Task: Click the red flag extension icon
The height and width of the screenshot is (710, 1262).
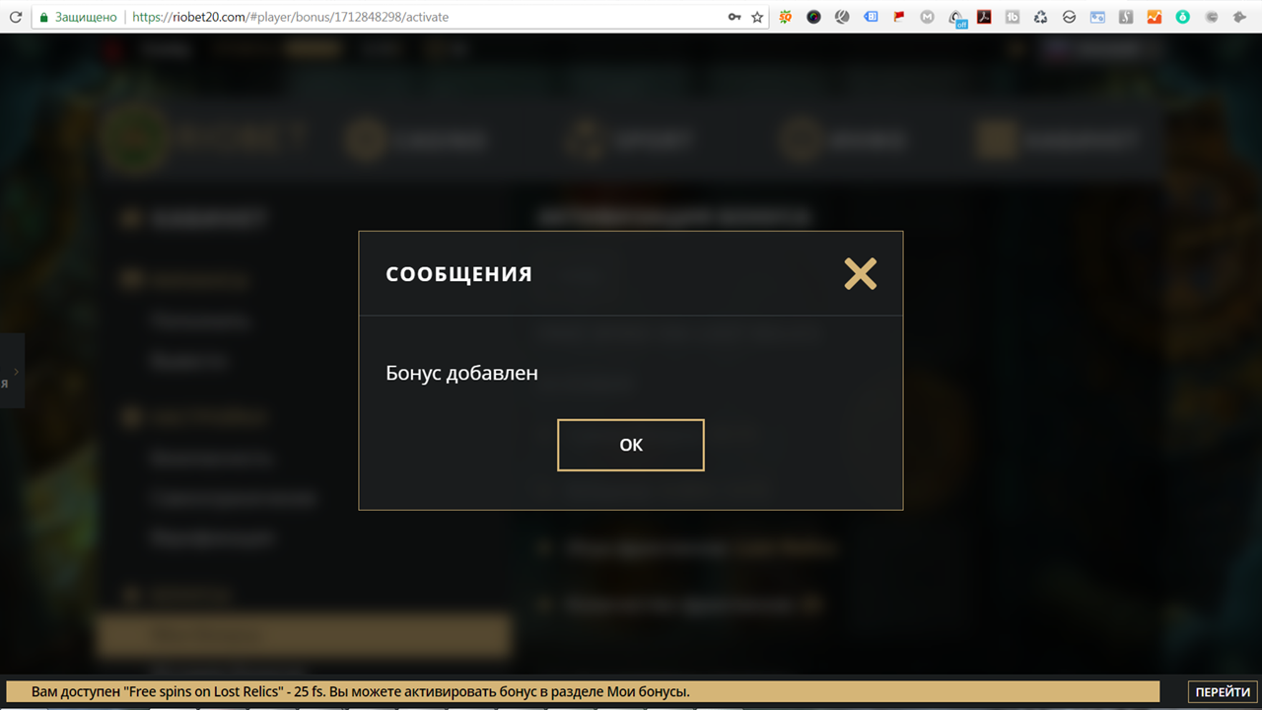Action: point(899,17)
